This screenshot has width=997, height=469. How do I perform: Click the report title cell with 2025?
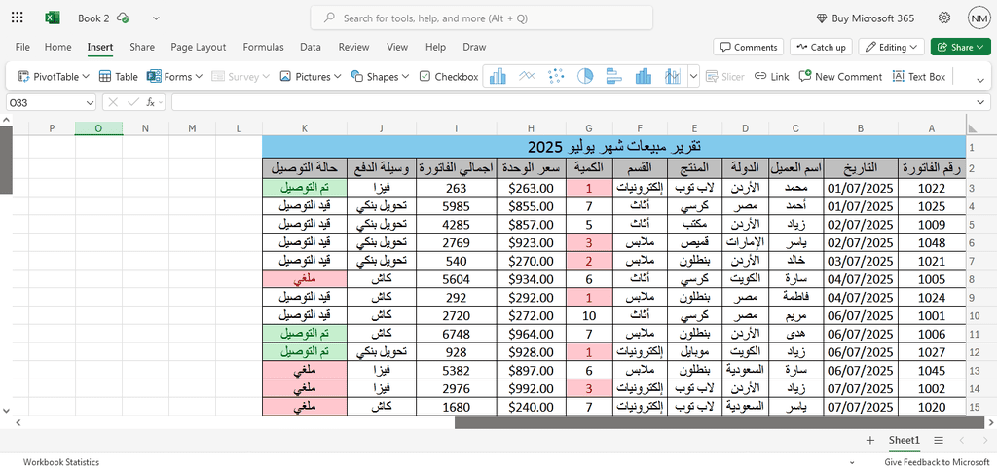point(614,147)
